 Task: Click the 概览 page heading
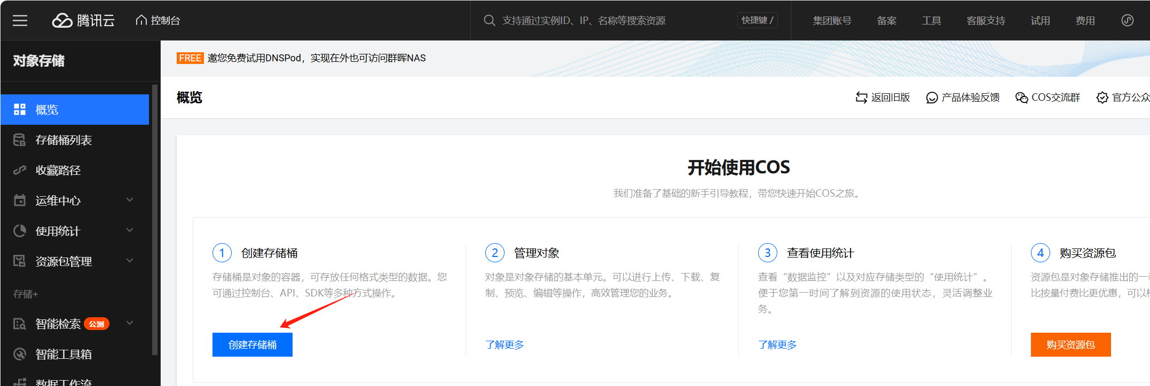tap(190, 98)
